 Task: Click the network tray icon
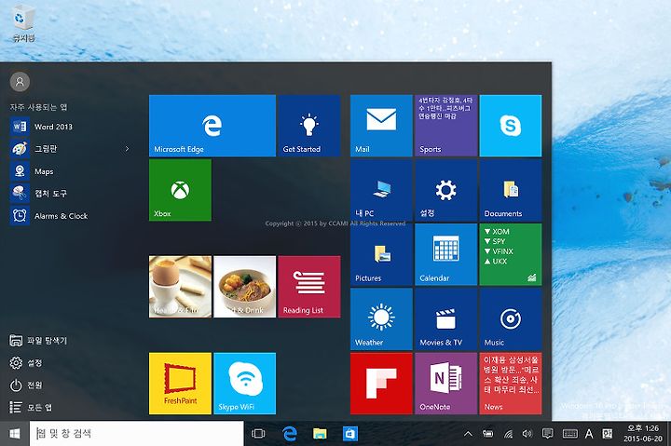[x=508, y=434]
